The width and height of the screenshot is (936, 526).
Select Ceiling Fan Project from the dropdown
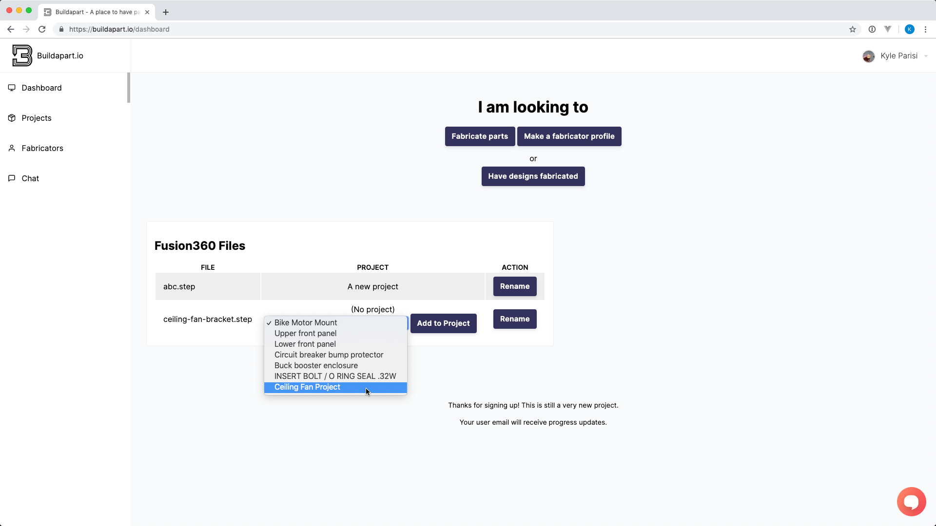[307, 387]
